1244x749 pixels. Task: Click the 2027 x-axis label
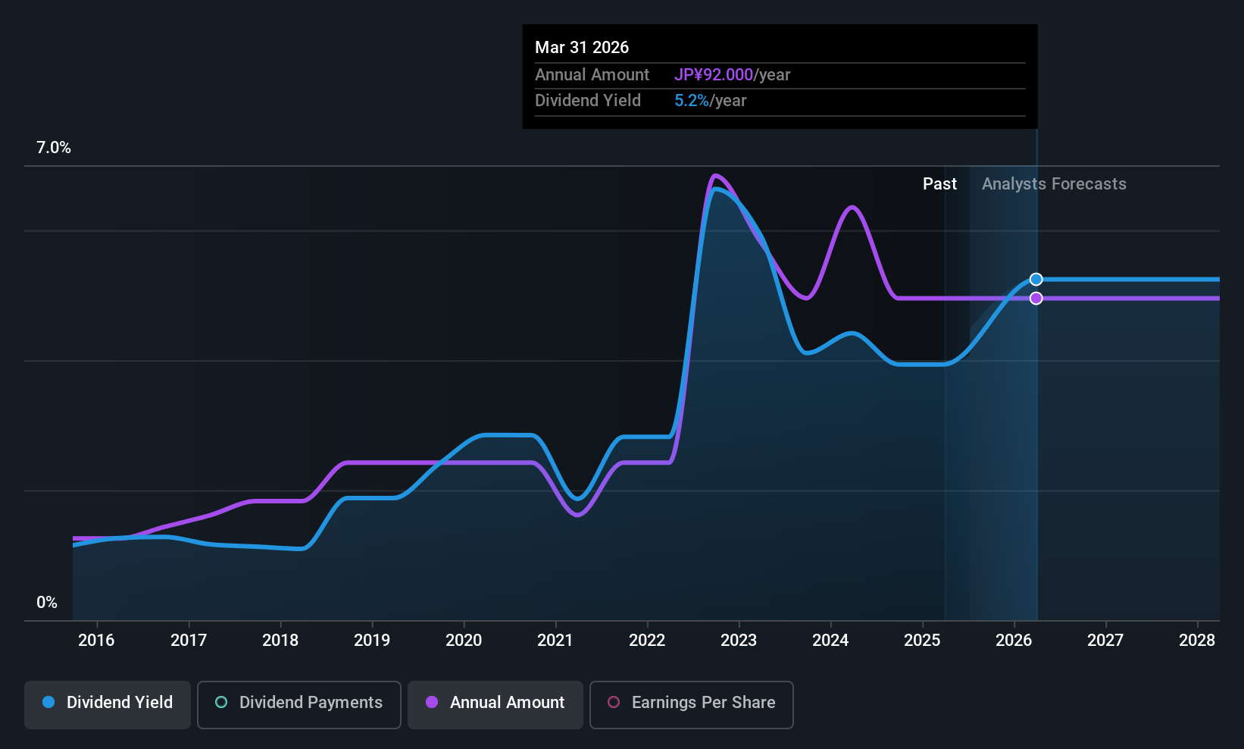(x=1105, y=641)
